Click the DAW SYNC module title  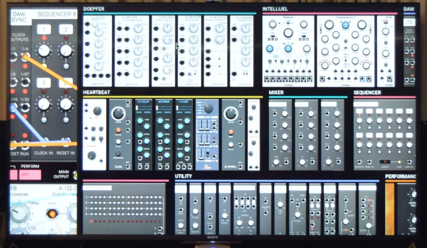19,17
